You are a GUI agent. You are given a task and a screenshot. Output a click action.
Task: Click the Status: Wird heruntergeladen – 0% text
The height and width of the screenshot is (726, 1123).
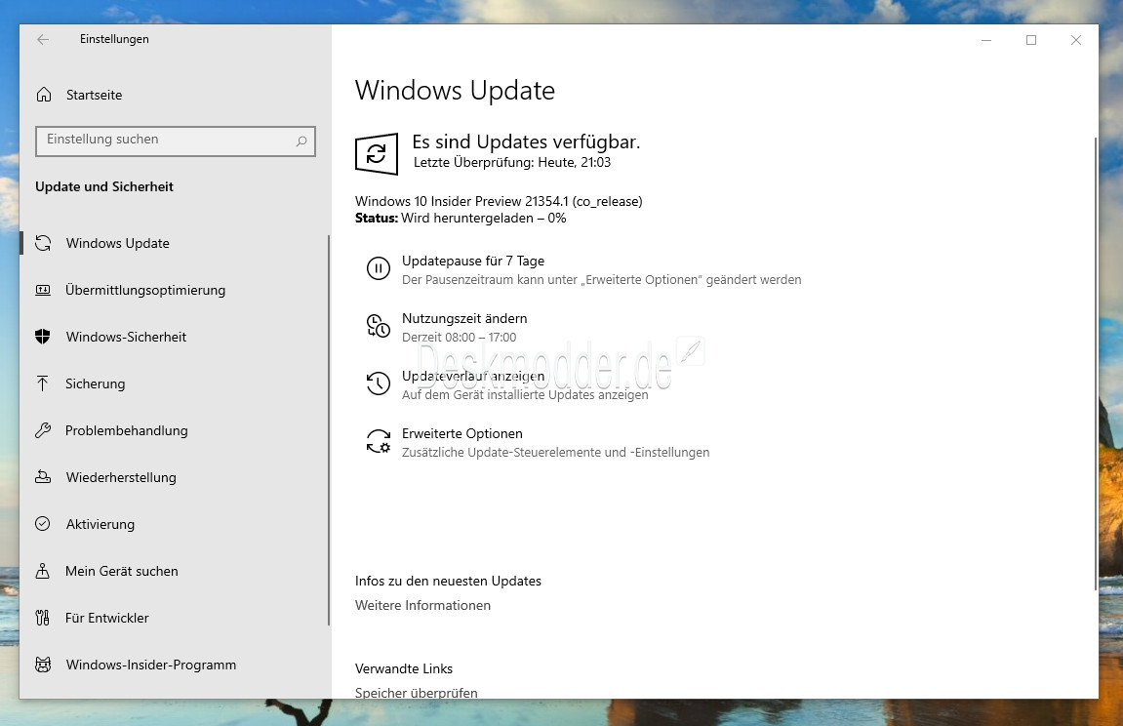(461, 219)
